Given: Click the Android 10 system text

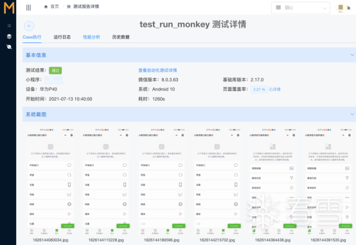Looking at the screenshot, I should pos(163,89).
